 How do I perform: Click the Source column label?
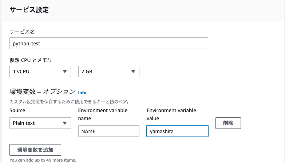pyautogui.click(x=17, y=110)
